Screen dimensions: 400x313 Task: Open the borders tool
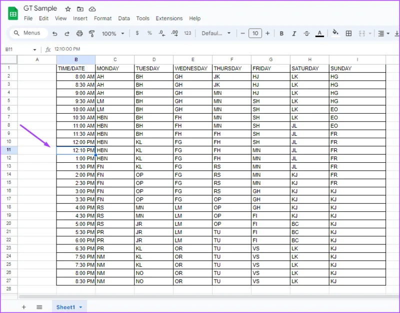(x=348, y=34)
